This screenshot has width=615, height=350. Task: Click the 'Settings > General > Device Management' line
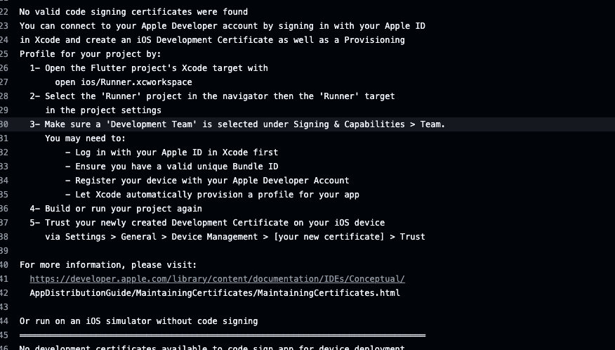point(235,237)
